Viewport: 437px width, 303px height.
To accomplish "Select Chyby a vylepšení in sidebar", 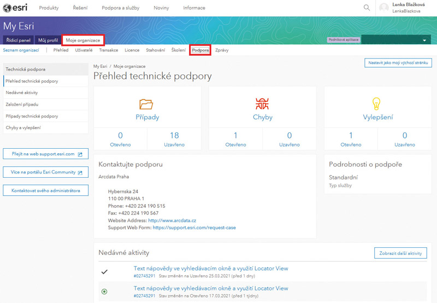I will coord(46,127).
